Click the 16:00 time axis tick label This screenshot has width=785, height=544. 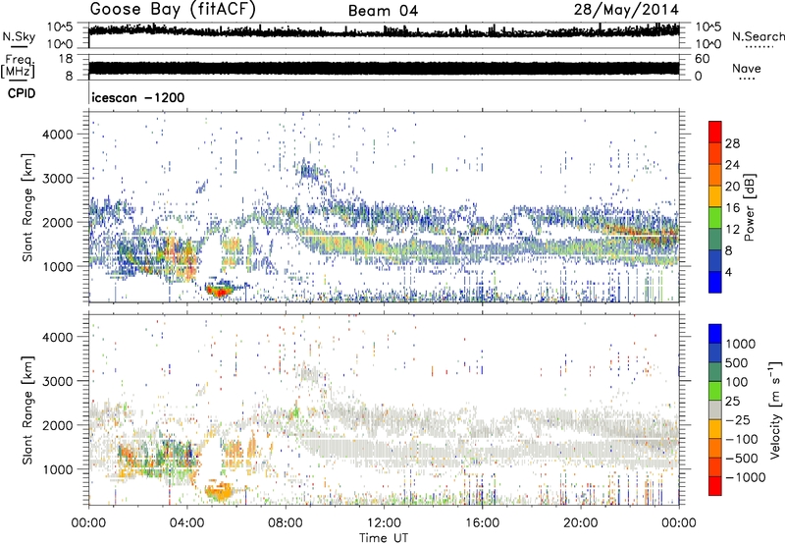coord(482,523)
